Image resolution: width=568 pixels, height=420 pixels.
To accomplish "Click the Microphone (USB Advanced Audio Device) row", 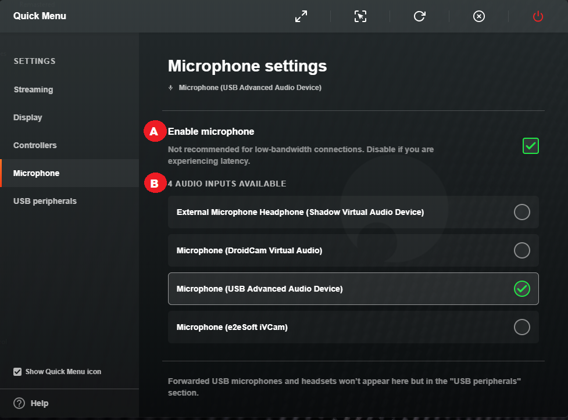I will 353,289.
